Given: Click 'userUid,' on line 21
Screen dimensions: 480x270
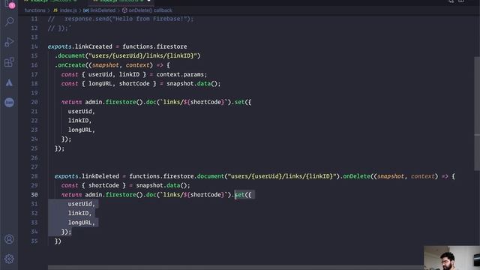Looking at the screenshot, I should pos(82,112).
